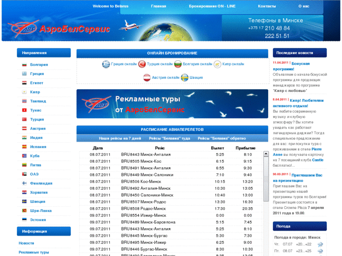Open the Кипр онлайн booking link
342x256 pixels.
233,64
